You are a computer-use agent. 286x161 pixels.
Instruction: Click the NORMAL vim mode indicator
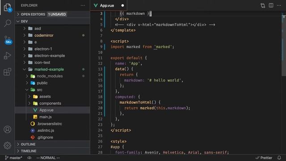point(48,158)
